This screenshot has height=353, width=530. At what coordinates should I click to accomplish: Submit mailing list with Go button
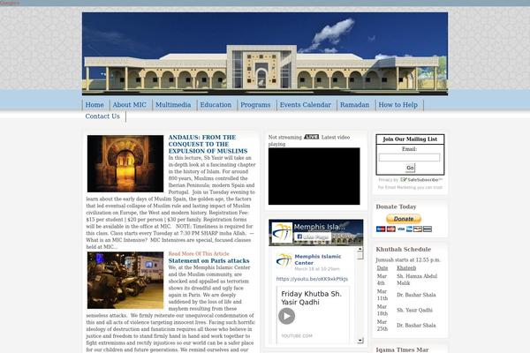tap(410, 168)
